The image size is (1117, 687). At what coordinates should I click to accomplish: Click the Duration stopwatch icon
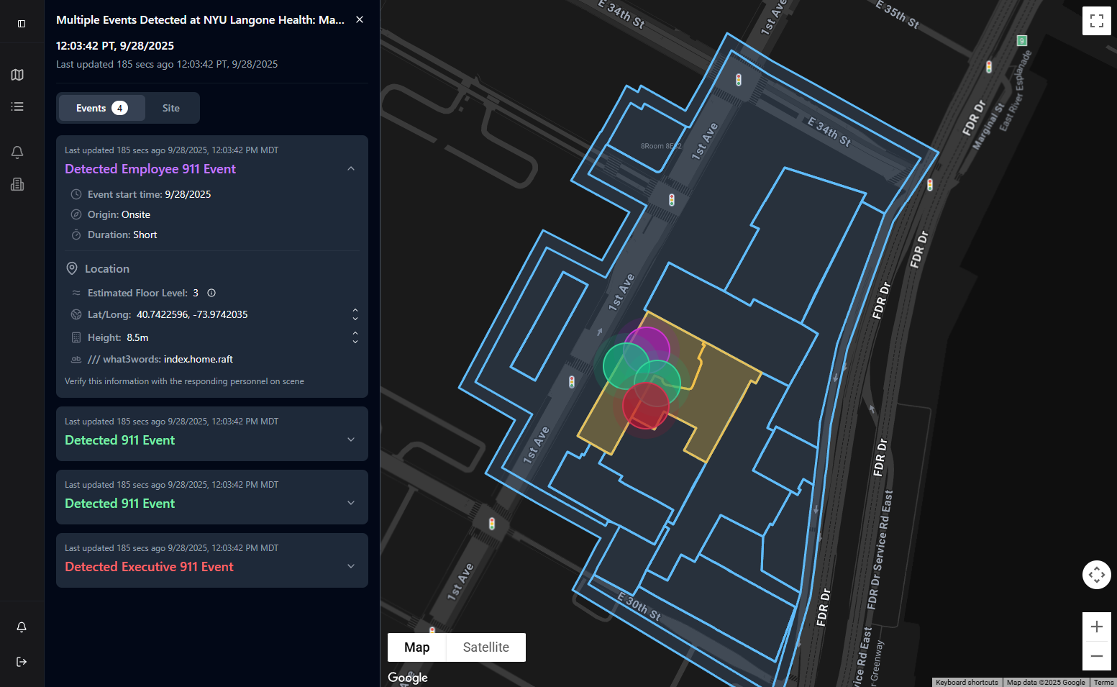coord(76,235)
